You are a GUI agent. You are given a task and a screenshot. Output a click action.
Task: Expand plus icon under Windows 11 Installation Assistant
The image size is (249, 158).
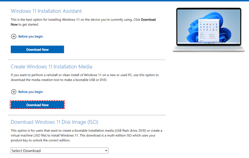click(x=14, y=36)
